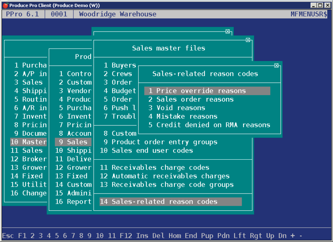Click Pup (page up) key in bottom bar
Image resolution: width=333 pixels, height=242 pixels.
[x=207, y=236]
